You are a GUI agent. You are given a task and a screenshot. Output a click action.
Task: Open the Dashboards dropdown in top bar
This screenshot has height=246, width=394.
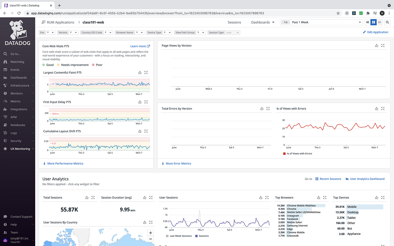point(263,22)
